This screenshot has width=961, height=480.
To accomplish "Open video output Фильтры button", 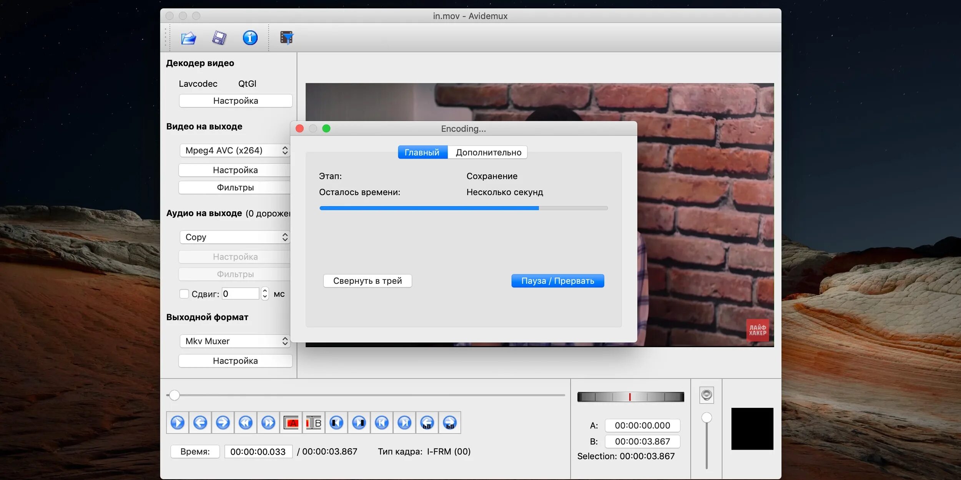I will [235, 187].
